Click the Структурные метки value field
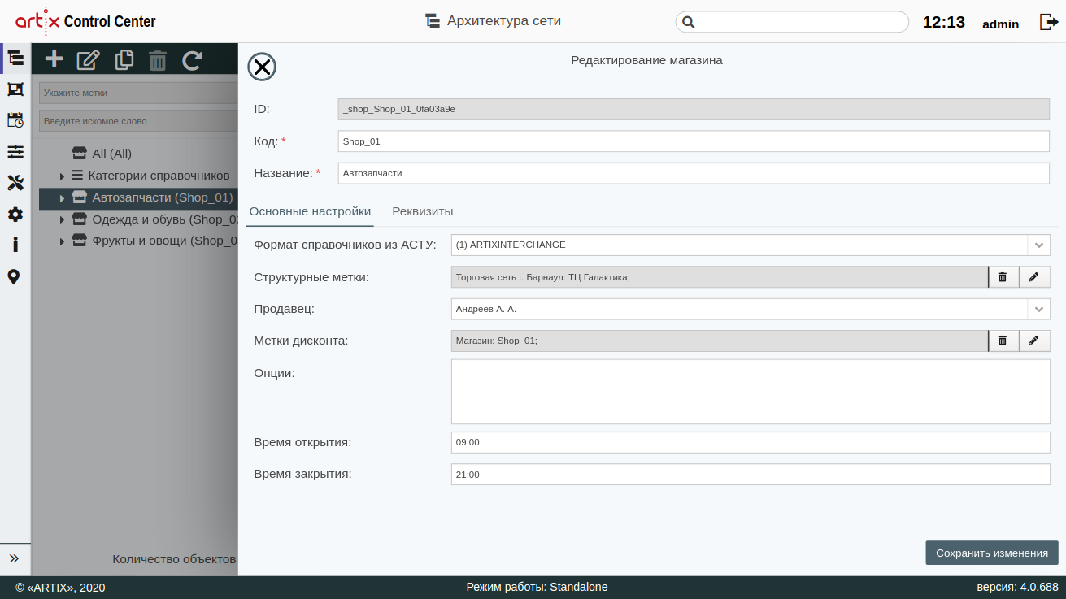1066x599 pixels. [720, 277]
